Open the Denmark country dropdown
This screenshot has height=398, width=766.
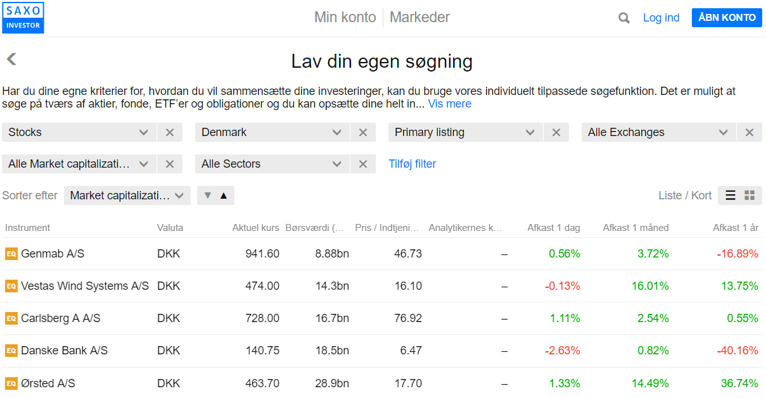[272, 132]
